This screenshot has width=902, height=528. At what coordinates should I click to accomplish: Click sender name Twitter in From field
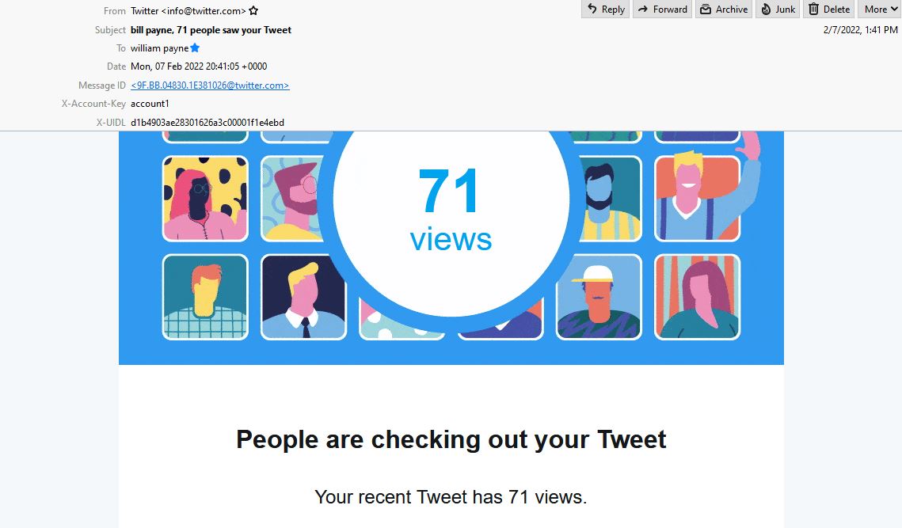[x=144, y=11]
